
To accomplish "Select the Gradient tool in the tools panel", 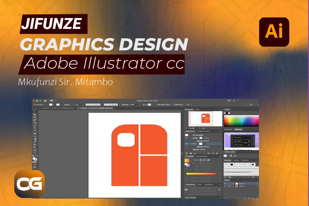I will coord(35,139).
